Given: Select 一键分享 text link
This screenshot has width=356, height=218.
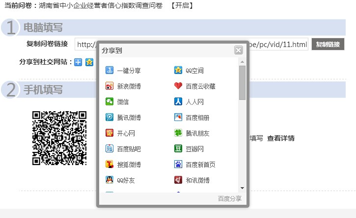Looking at the screenshot, I should 129,71.
